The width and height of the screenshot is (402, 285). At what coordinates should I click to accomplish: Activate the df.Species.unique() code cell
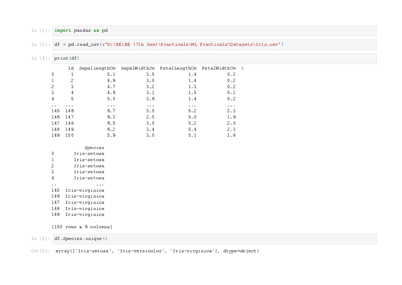[x=215, y=239]
